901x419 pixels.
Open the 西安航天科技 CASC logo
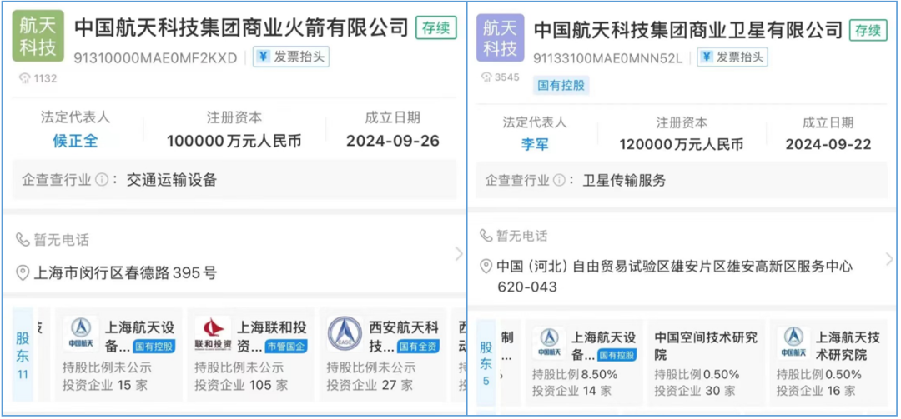point(345,334)
